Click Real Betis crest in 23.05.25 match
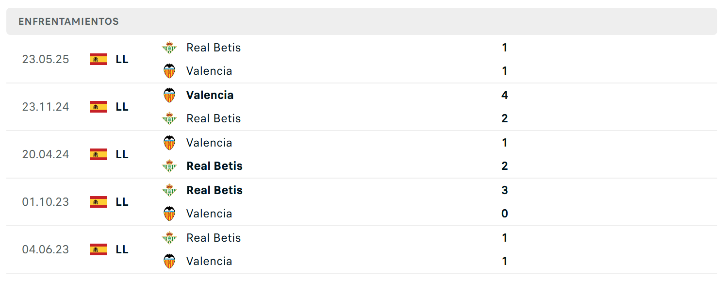The height and width of the screenshot is (281, 727). pos(169,48)
